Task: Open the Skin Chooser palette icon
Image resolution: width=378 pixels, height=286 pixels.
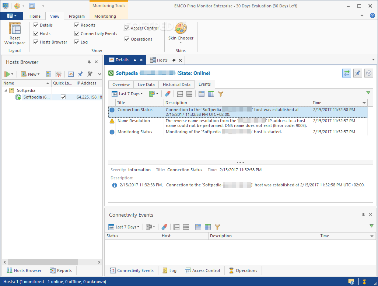Action: click(181, 28)
